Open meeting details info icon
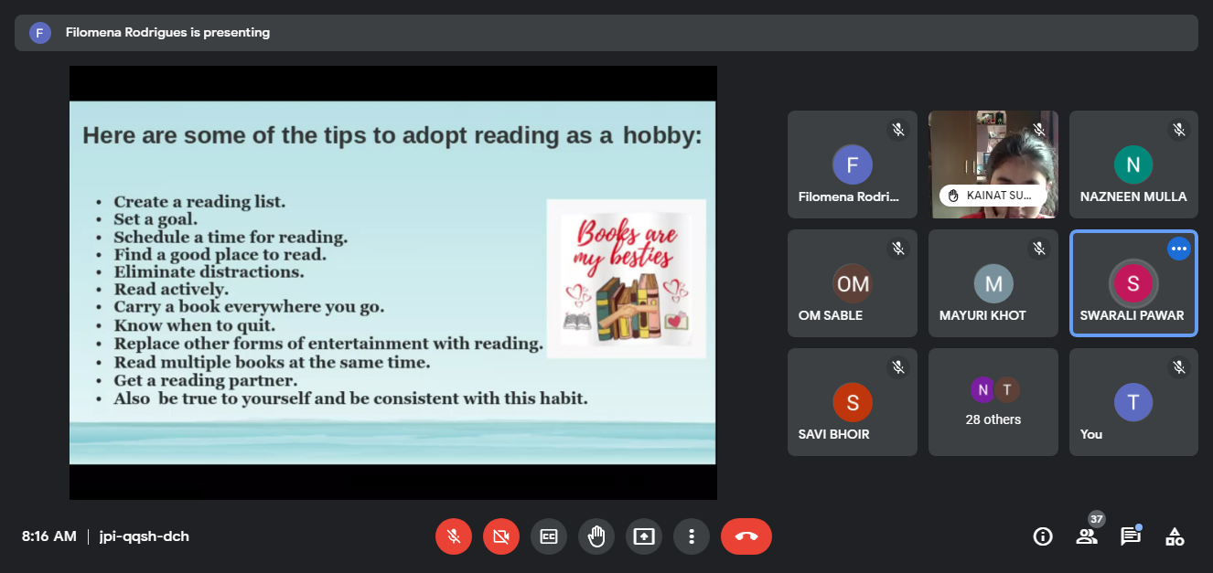The width and height of the screenshot is (1213, 573). coord(1042,536)
